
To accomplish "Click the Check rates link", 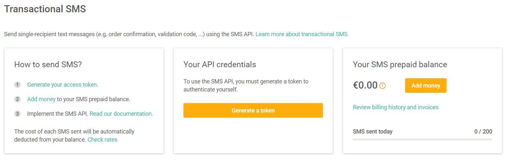I will (102, 140).
